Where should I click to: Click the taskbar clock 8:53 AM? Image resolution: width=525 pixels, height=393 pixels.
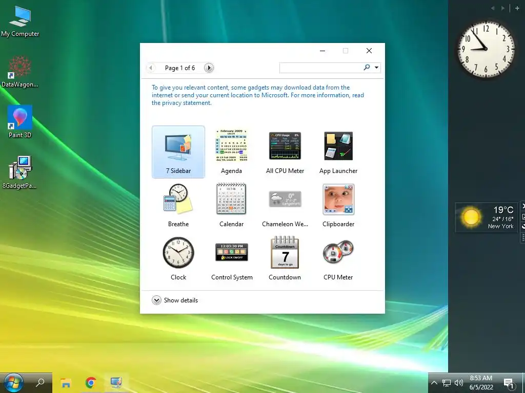pos(481,383)
